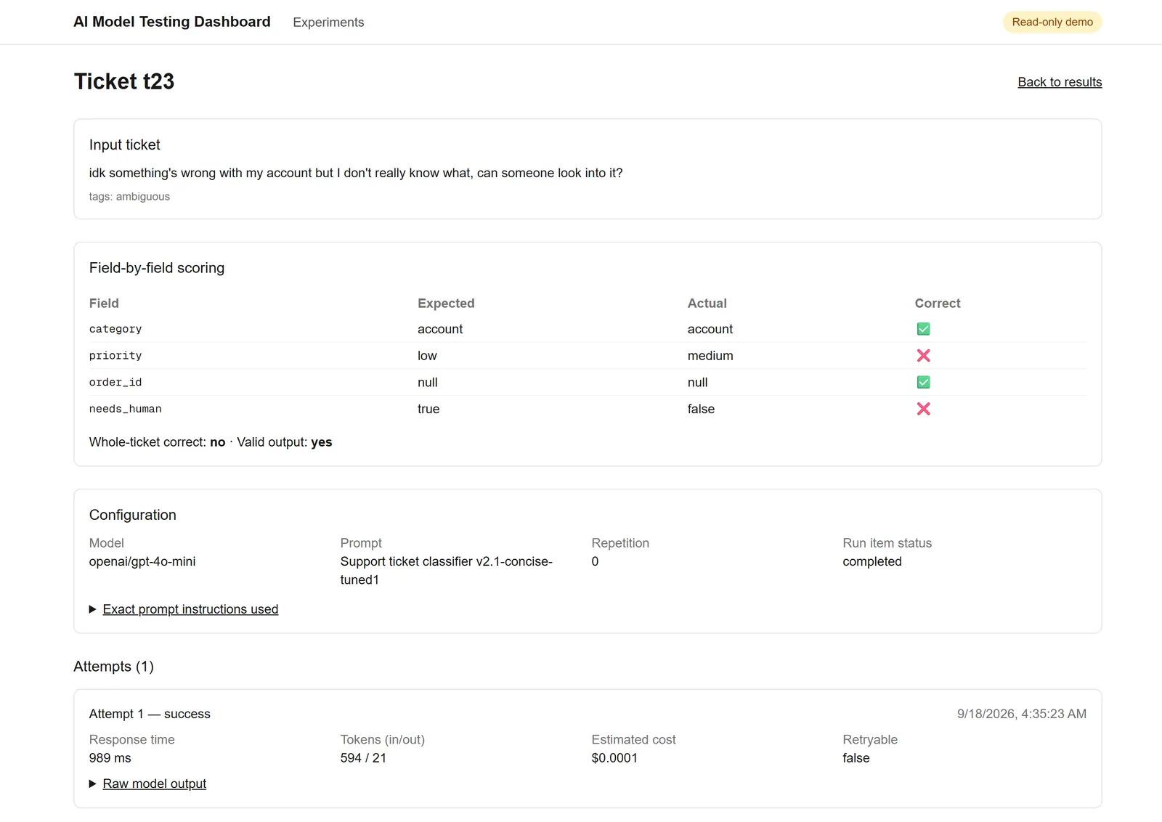Viewport: 1162px width, 822px height.
Task: Click the Attempts (1) heading
Action: pyautogui.click(x=113, y=667)
